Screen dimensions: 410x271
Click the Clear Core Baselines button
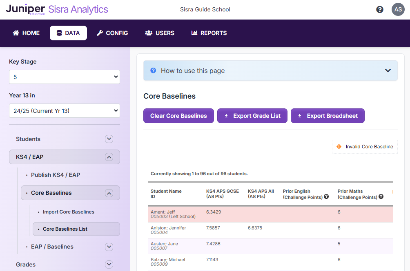click(178, 116)
